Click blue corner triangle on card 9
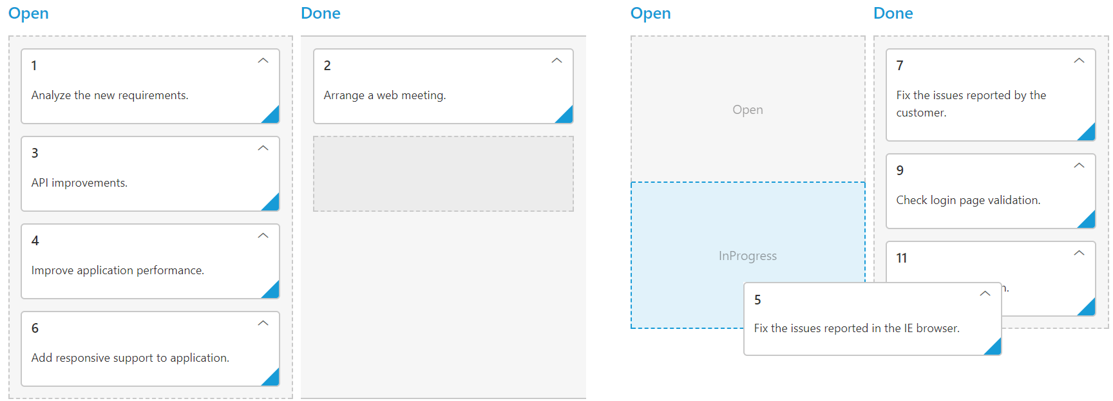This screenshot has height=401, width=1113. 1089,221
